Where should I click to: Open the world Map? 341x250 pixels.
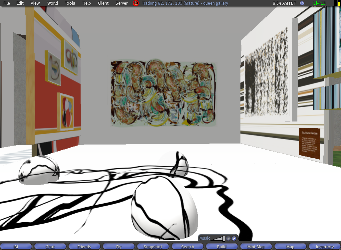[x=290, y=247]
